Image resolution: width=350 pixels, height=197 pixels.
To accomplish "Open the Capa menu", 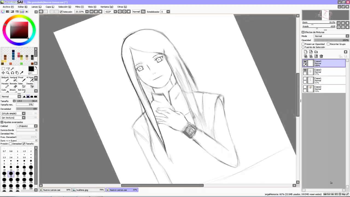I will pos(50,7).
